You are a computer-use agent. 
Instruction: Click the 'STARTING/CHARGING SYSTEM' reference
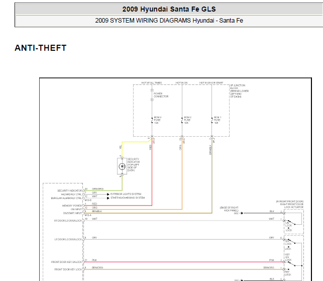pyautogui.click(x=128, y=198)
